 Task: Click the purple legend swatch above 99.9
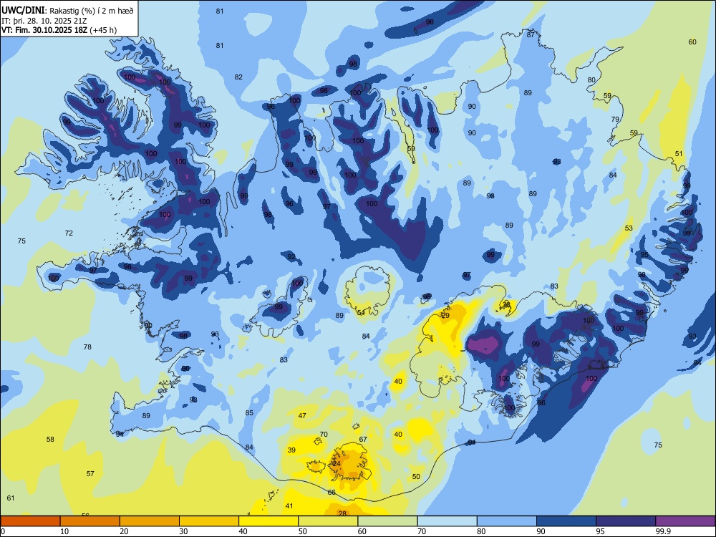685,521
